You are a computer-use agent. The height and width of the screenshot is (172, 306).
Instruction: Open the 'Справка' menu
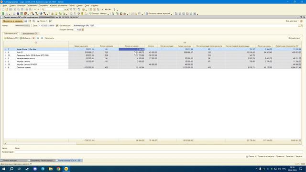click(95, 6)
